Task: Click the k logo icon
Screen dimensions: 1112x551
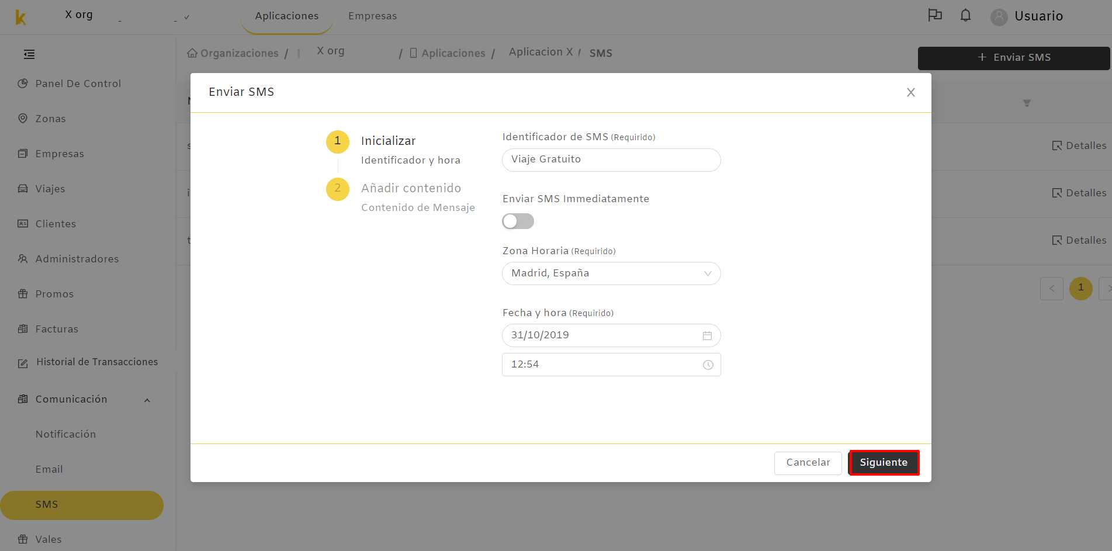Action: [x=20, y=17]
